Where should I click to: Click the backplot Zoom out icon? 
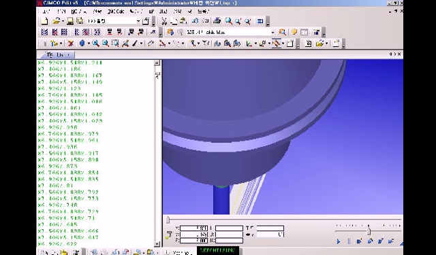pyautogui.click(x=105, y=44)
